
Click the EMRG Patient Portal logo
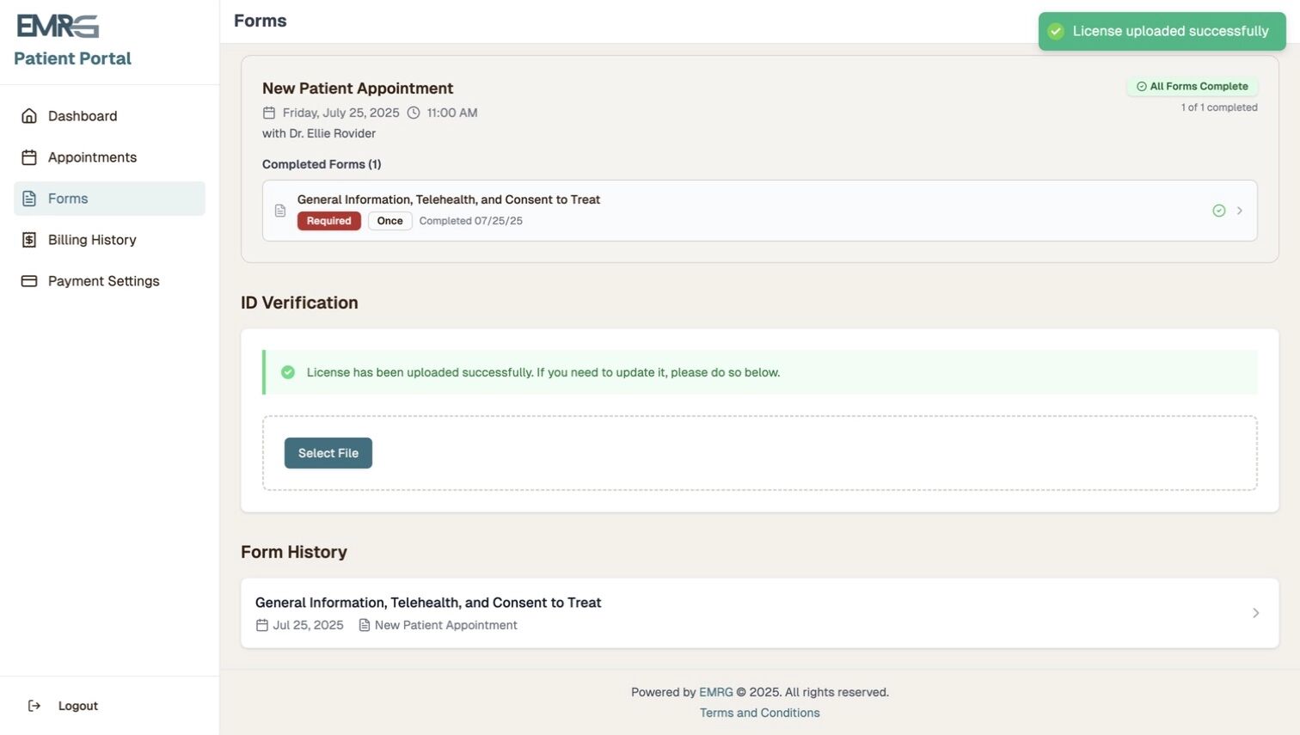point(58,26)
